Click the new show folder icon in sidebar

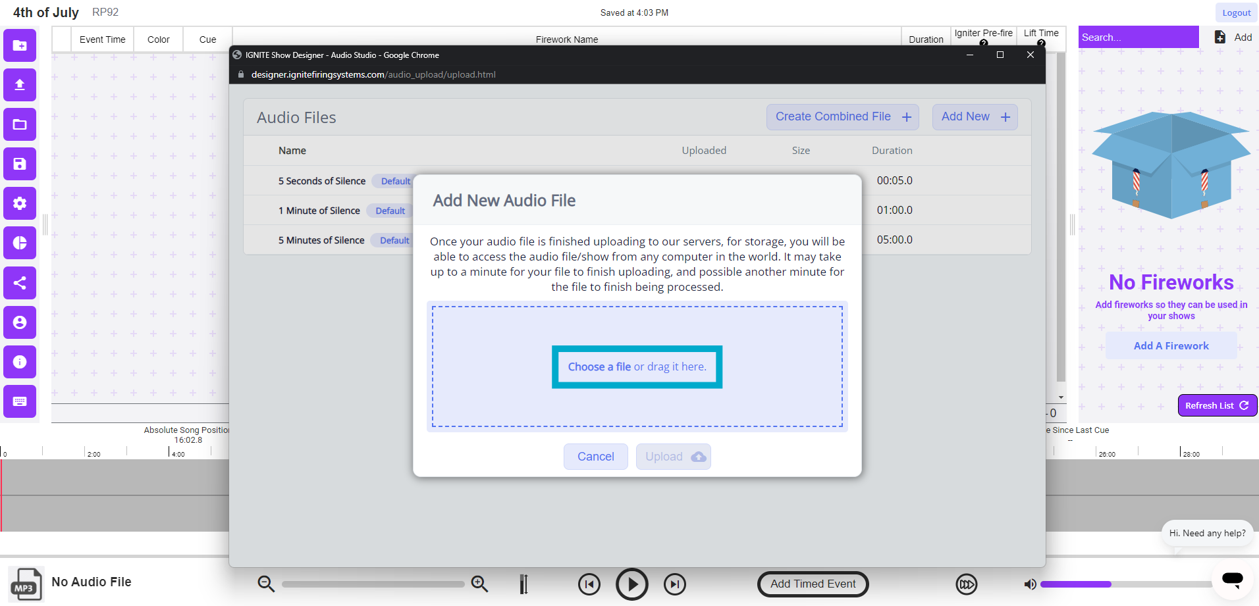tap(19, 45)
